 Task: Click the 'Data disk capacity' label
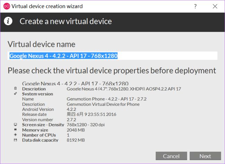coord(40,140)
